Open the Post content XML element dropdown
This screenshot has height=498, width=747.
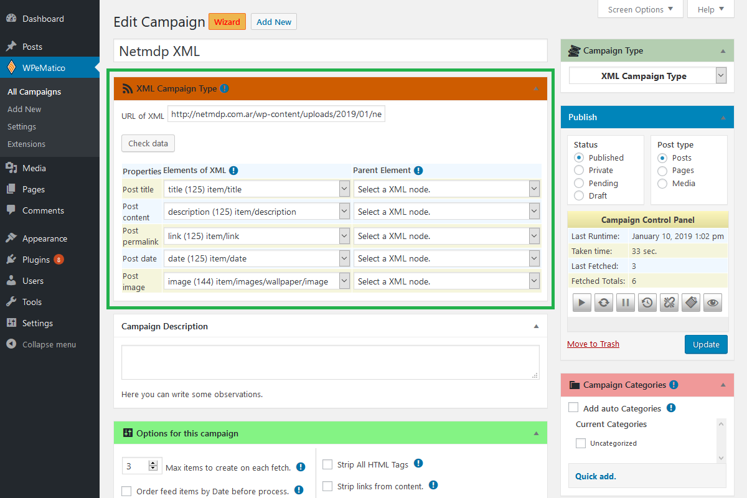[257, 212]
